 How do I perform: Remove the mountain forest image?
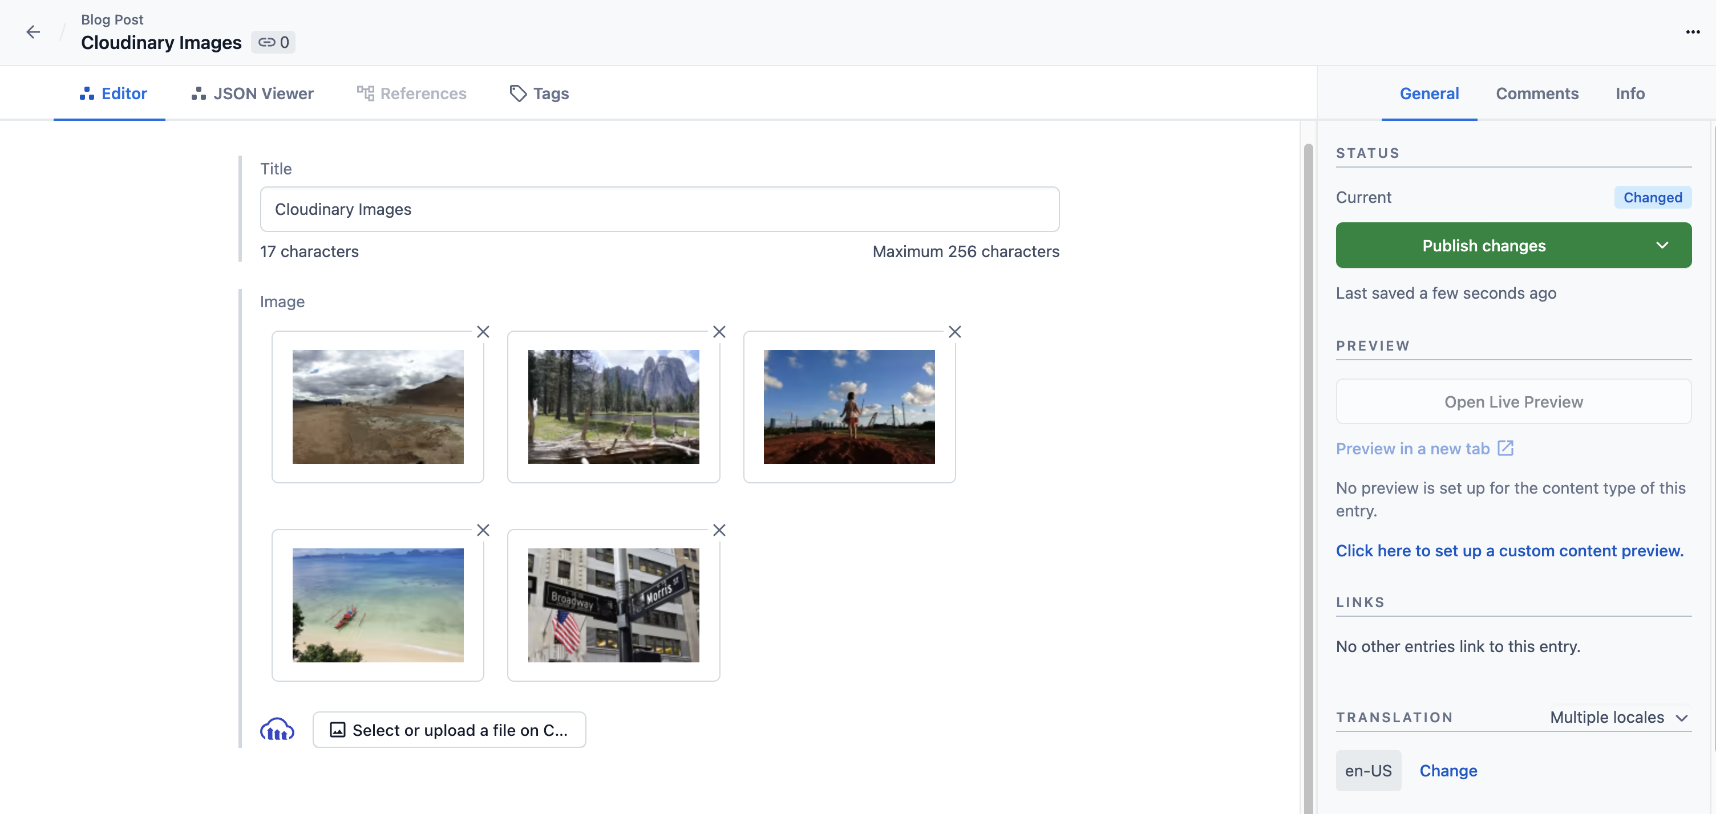[x=718, y=332]
